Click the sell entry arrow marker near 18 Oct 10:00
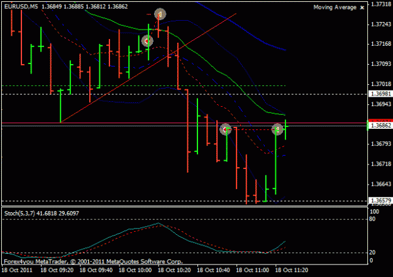 click(147, 41)
